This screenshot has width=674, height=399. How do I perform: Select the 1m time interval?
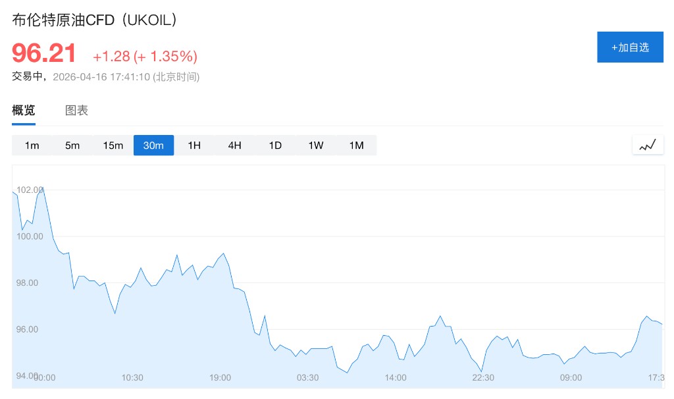(32, 146)
